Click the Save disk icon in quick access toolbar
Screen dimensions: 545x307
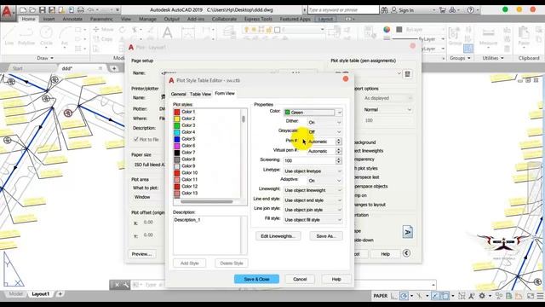tap(42, 10)
